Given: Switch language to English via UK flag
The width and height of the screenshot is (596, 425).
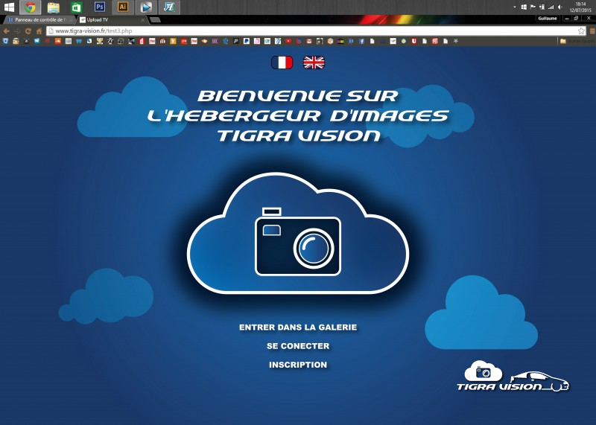Looking at the screenshot, I should click(314, 63).
